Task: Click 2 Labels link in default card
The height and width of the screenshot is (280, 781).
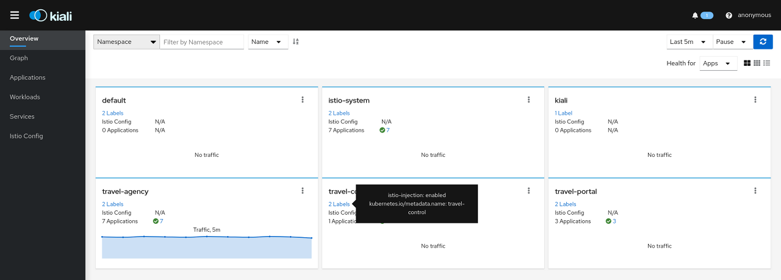Action: tap(113, 113)
